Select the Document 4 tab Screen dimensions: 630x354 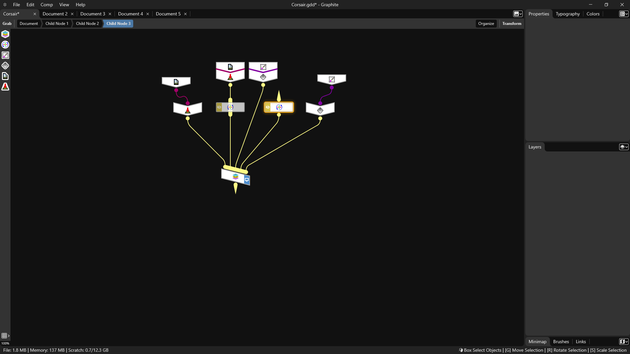click(x=130, y=14)
